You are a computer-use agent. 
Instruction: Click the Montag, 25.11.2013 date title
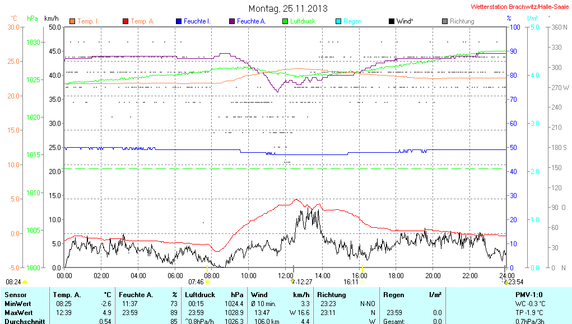288,8
